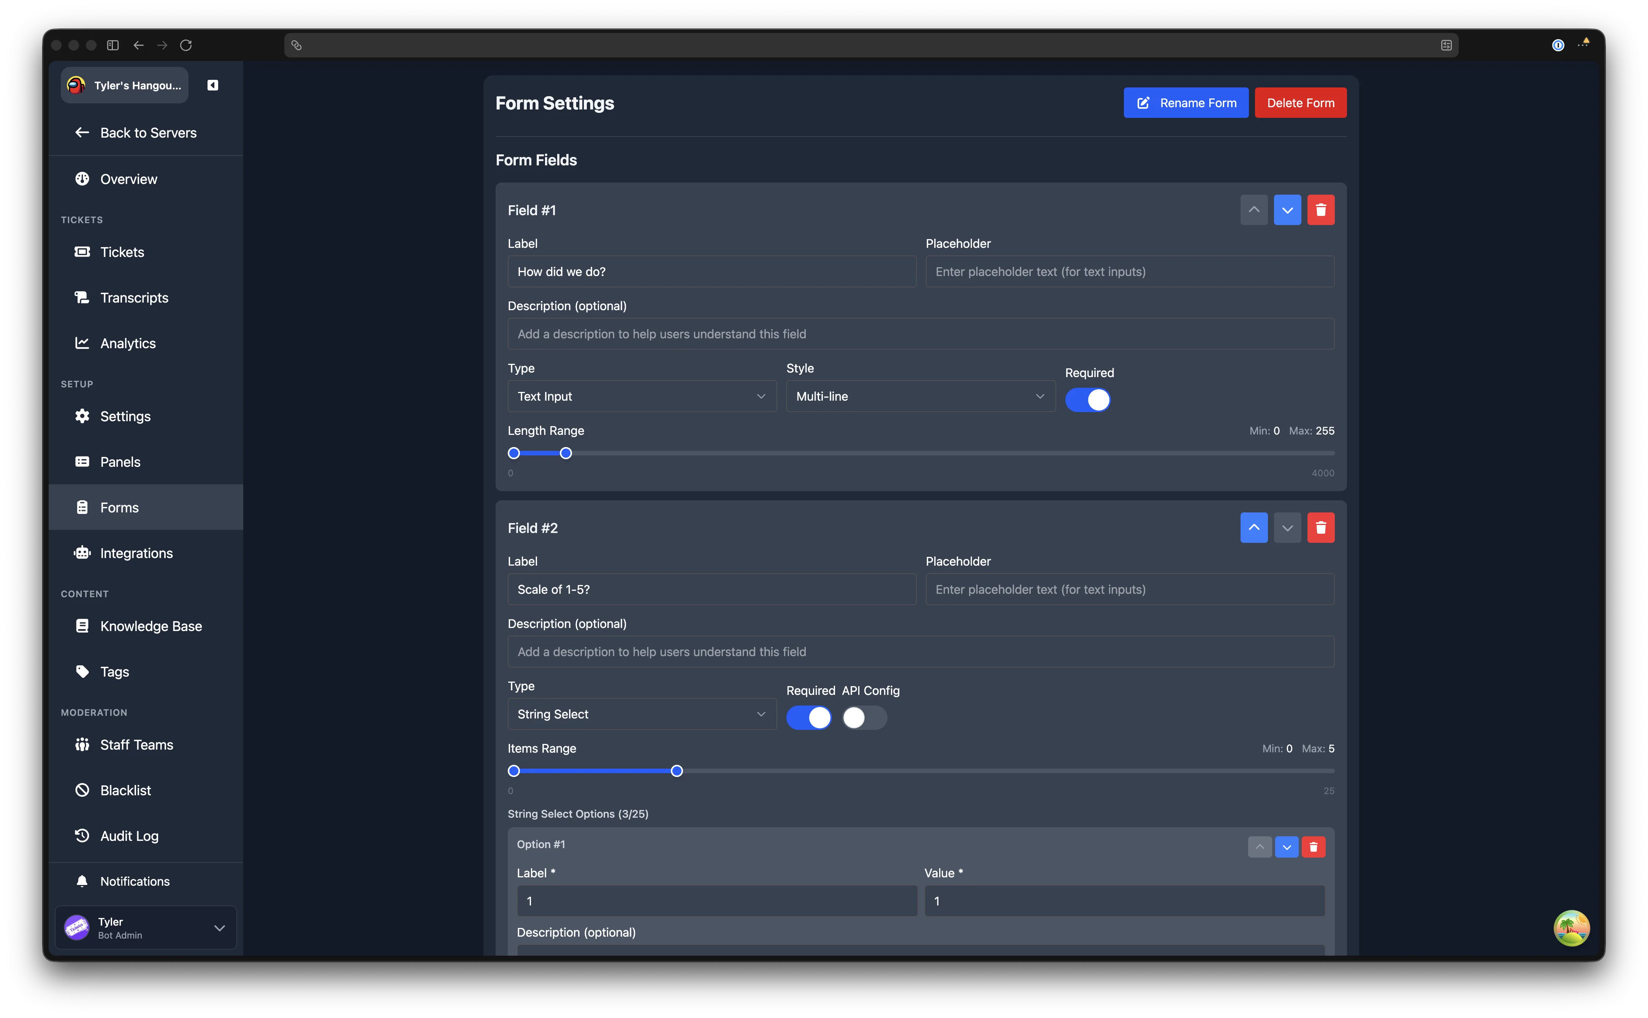Open Panels in the sidebar
This screenshot has width=1648, height=1018.
coord(146,462)
